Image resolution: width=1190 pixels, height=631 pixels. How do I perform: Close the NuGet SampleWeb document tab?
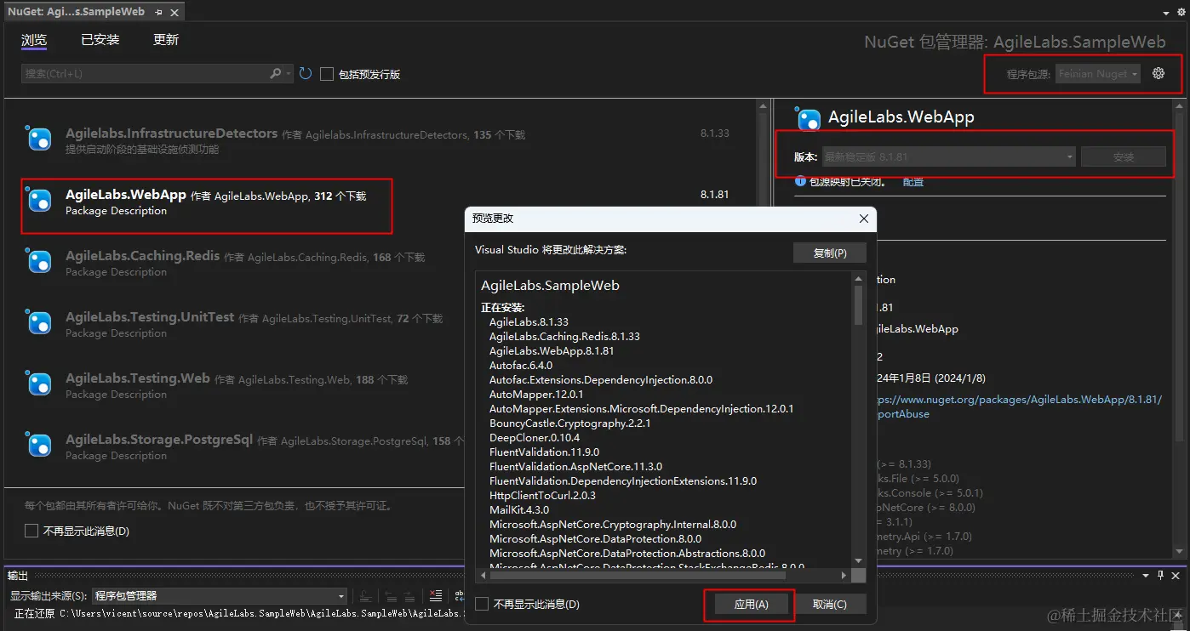pos(176,13)
